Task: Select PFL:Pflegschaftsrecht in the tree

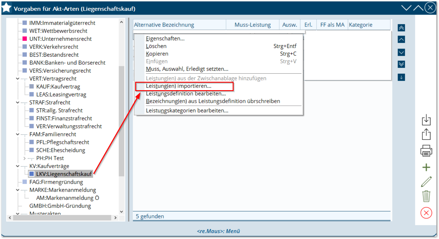Action: point(63,142)
